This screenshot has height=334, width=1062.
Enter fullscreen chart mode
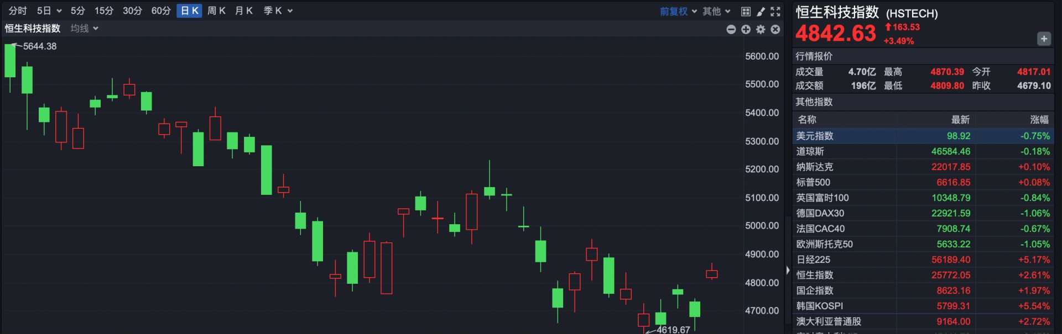pyautogui.click(x=775, y=11)
